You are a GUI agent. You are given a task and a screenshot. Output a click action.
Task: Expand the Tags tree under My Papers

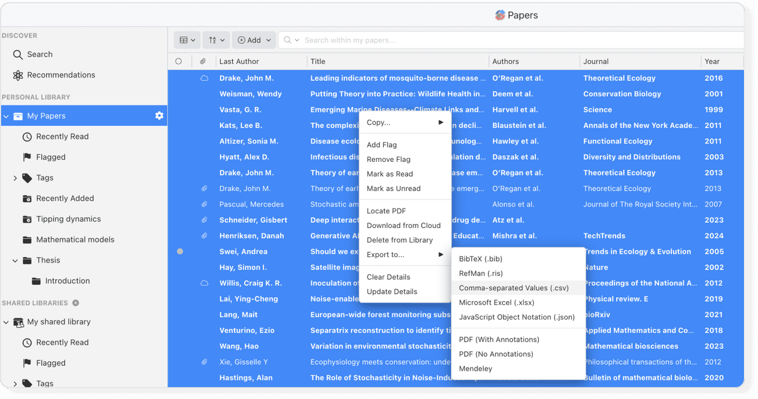click(15, 178)
